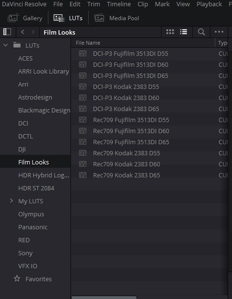Open the search magnifier
Viewport: 232px width, 299px height.
click(201, 32)
